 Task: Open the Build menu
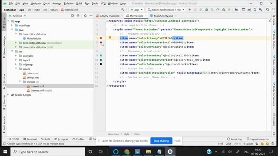pyautogui.click(x=79, y=3)
